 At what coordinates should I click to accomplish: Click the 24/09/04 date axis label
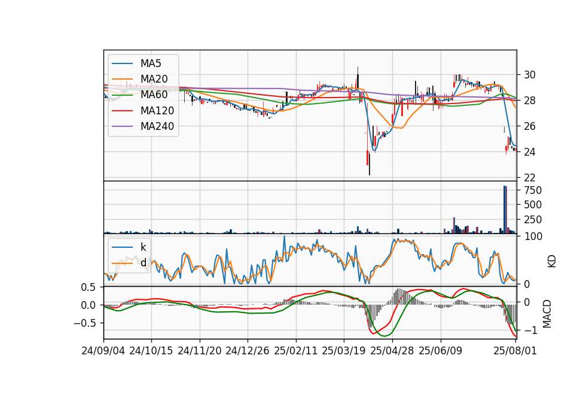pyautogui.click(x=103, y=351)
